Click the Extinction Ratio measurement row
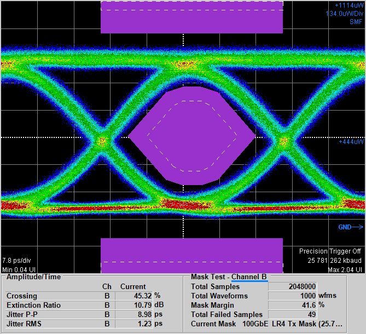Screen dimensions: 366x334 point(82,305)
